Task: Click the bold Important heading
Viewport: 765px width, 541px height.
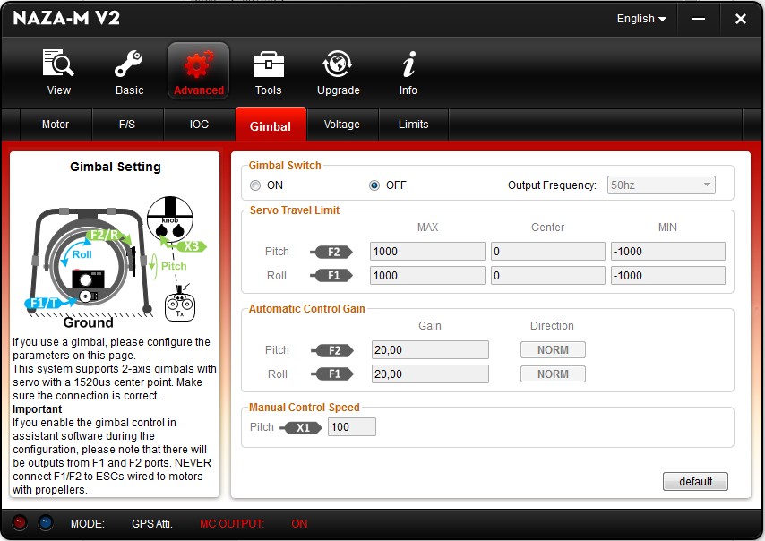Action: coord(37,409)
